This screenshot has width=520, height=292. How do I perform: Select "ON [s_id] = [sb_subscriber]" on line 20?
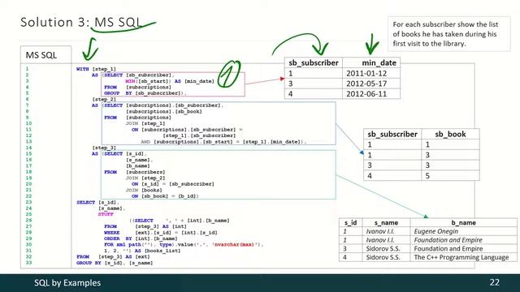tap(173, 184)
